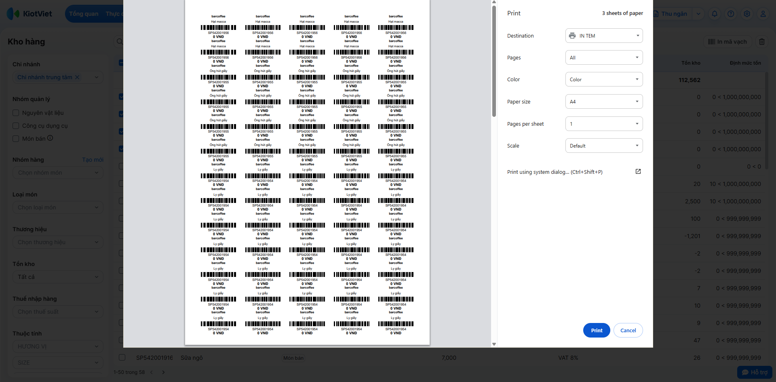The width and height of the screenshot is (776, 382).
Task: Open the Scale dropdown set to Default
Action: click(604, 146)
